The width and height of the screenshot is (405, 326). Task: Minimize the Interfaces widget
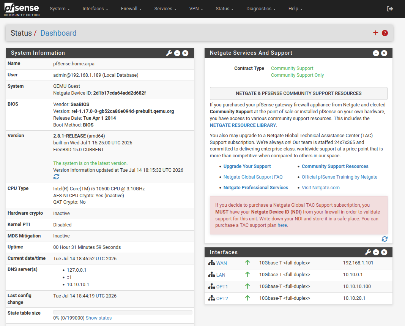(376, 252)
